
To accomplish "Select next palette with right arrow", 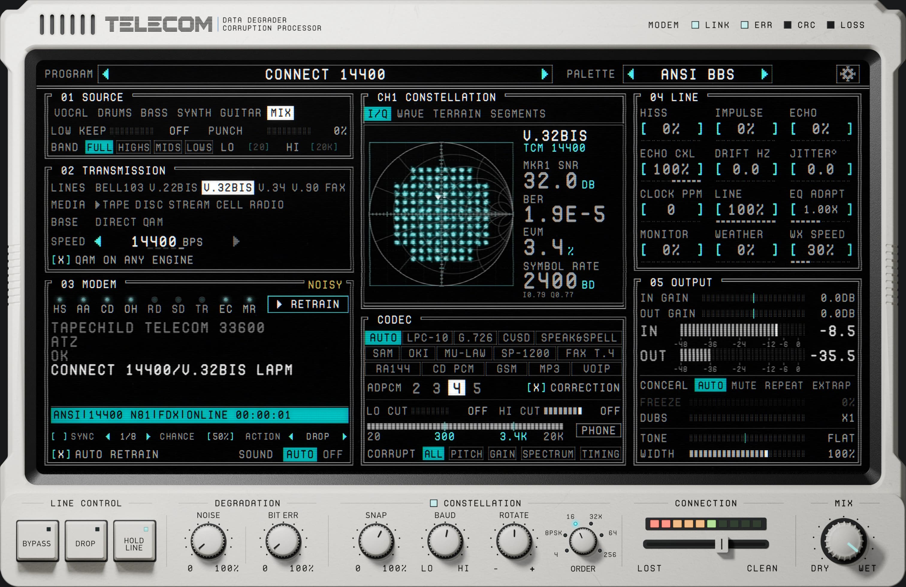I will click(x=764, y=74).
